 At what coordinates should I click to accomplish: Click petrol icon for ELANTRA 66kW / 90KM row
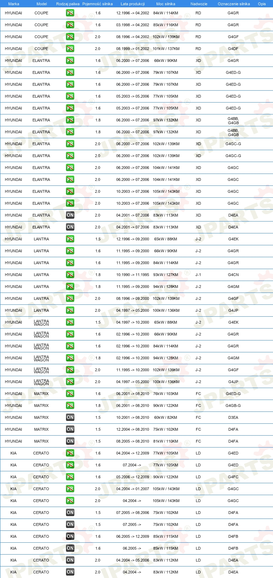[x=70, y=61]
